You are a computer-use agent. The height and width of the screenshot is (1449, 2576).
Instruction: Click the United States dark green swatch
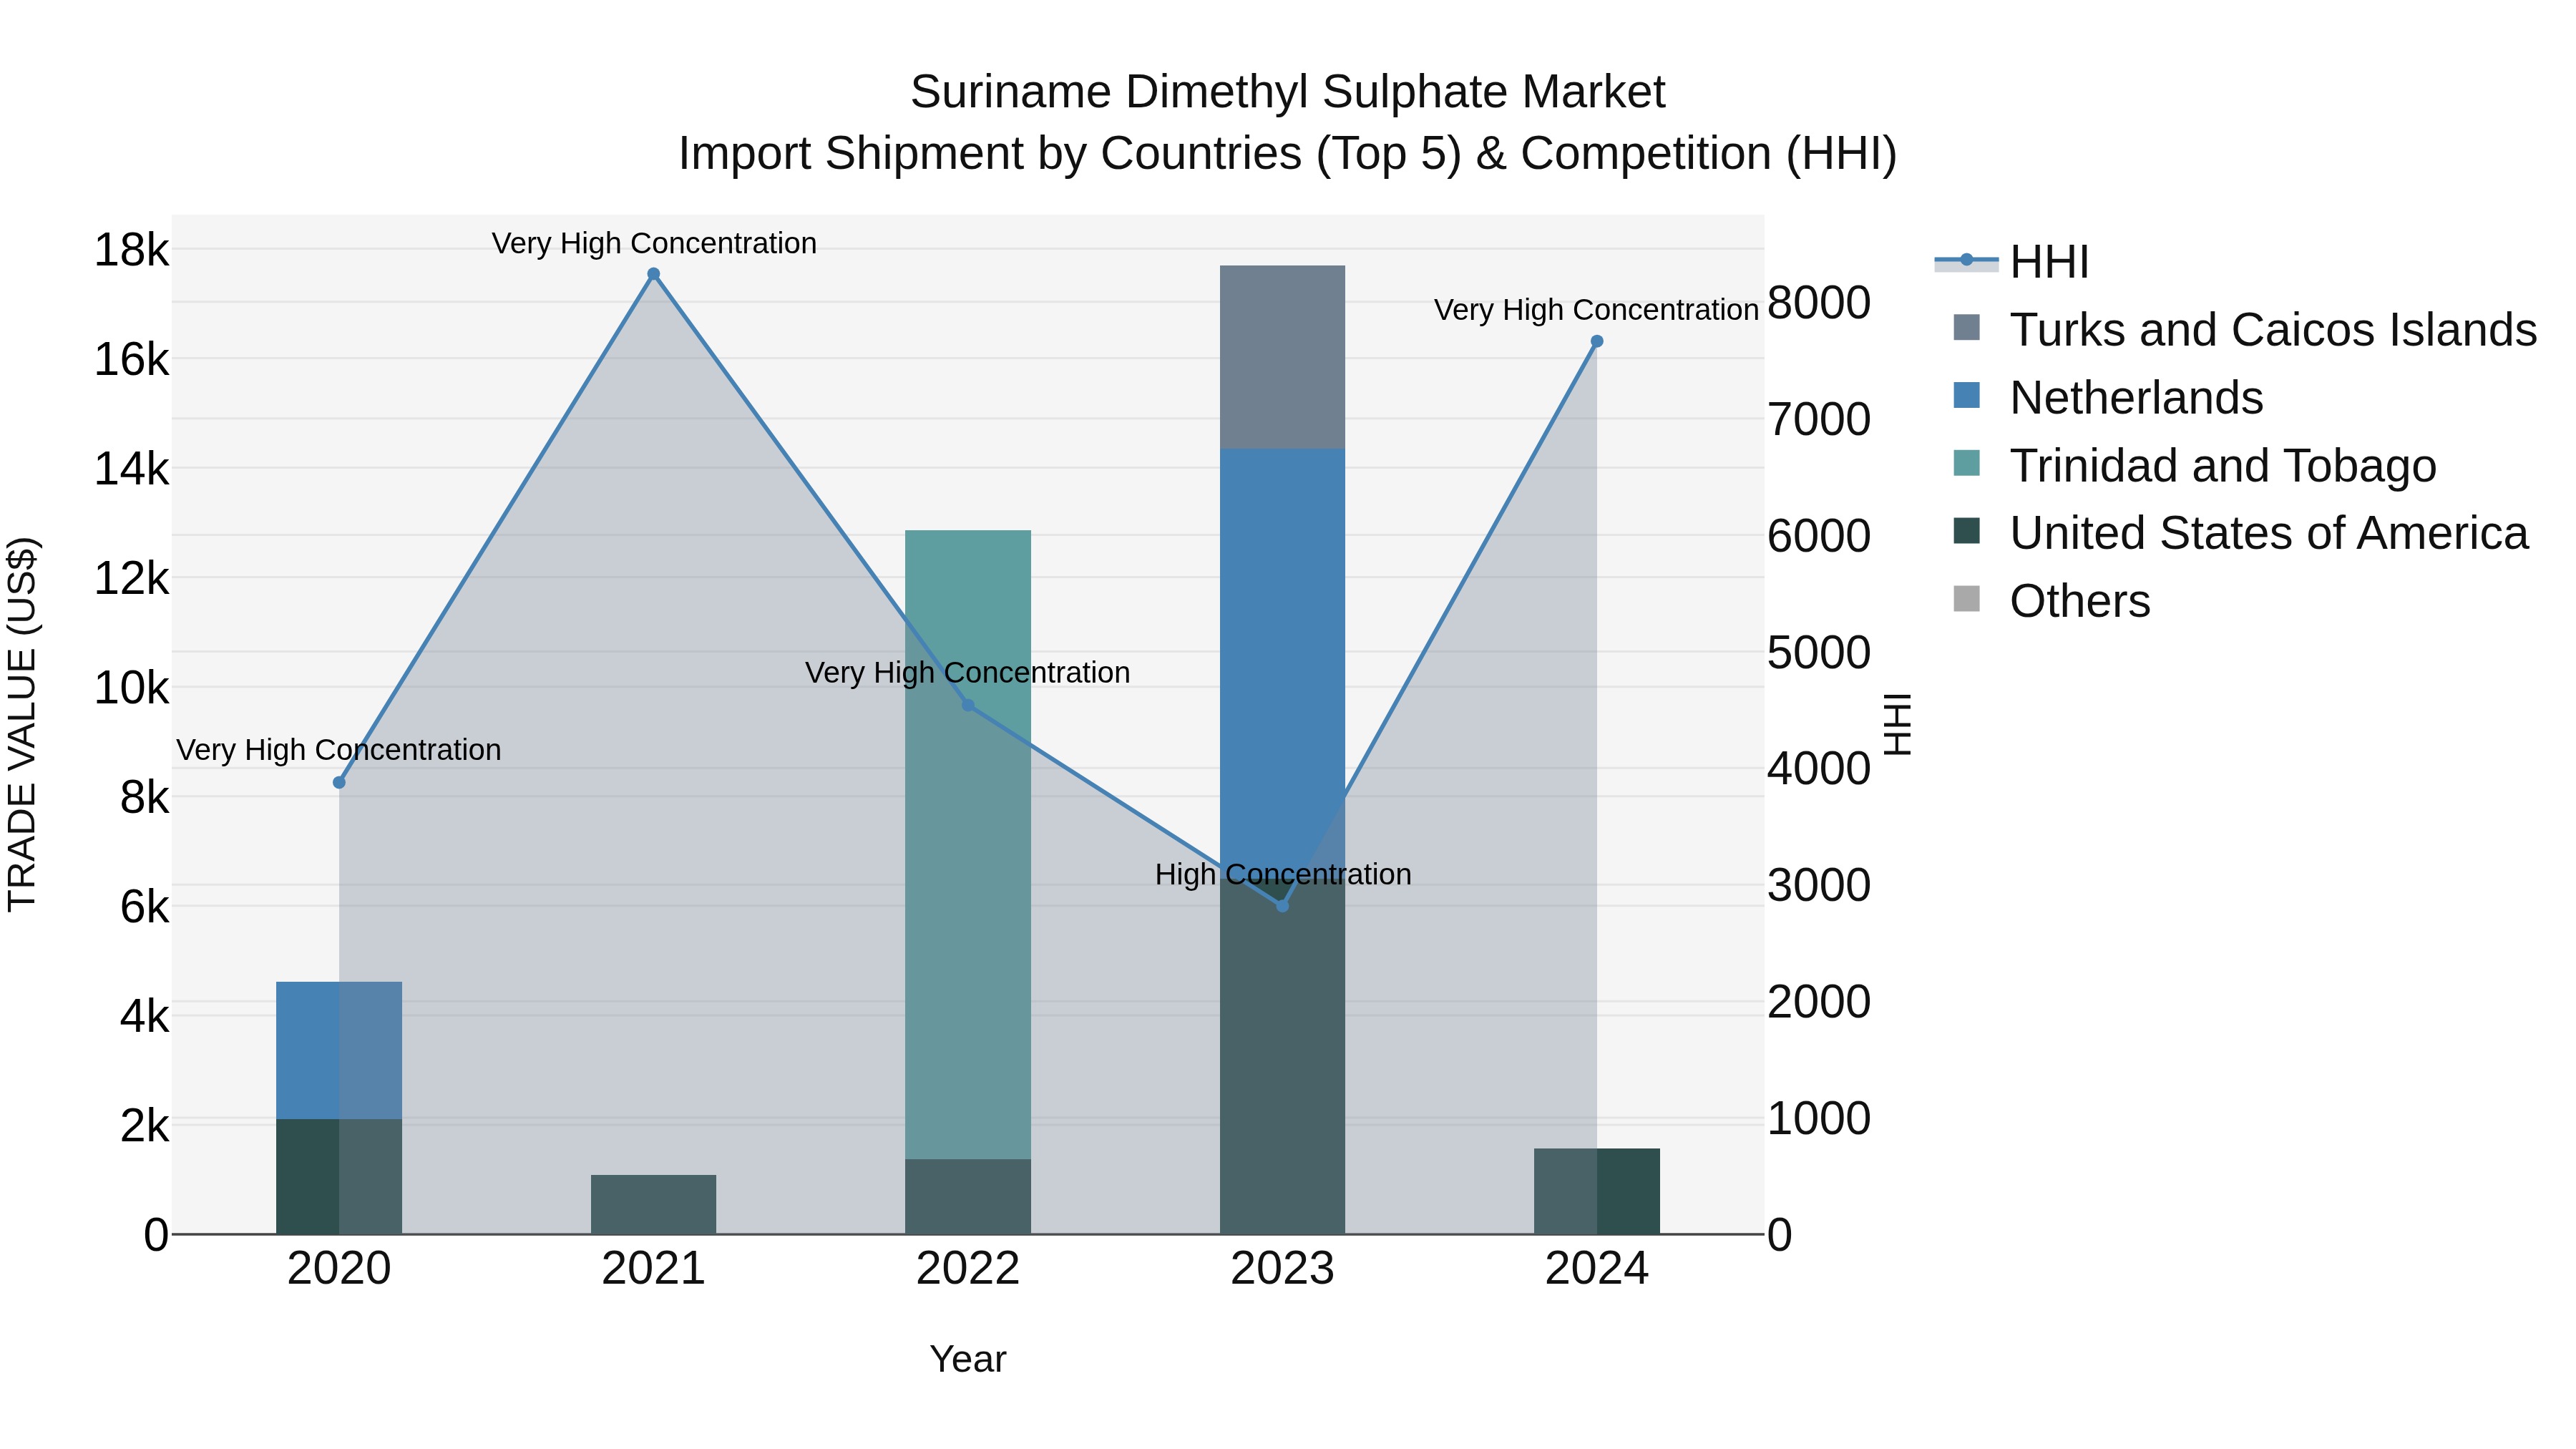pos(1966,531)
